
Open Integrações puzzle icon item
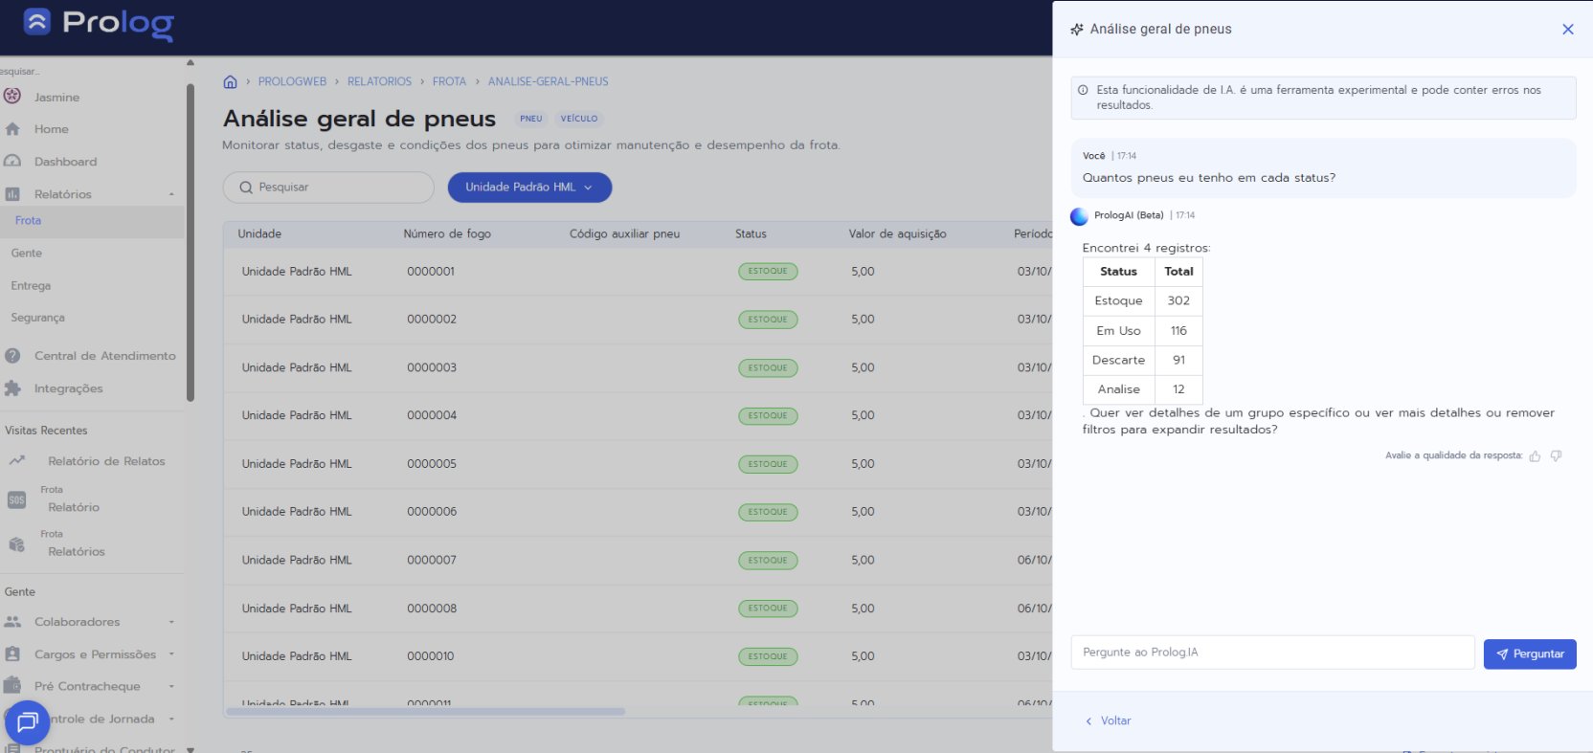click(68, 388)
